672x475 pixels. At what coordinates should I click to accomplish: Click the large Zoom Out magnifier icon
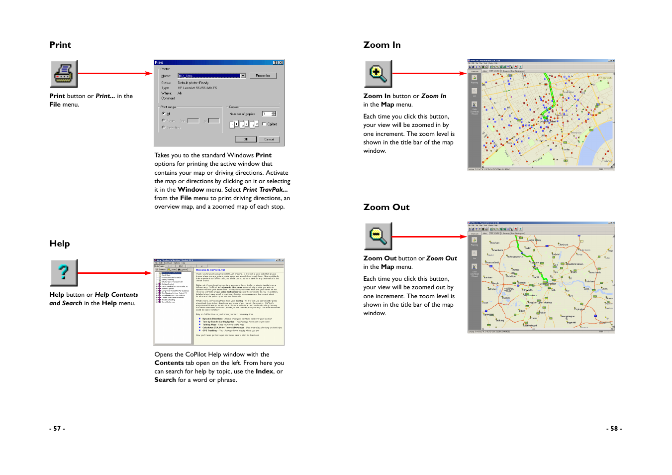[x=378, y=236]
